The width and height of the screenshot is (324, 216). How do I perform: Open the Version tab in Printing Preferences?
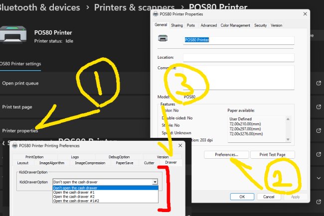pyautogui.click(x=162, y=157)
